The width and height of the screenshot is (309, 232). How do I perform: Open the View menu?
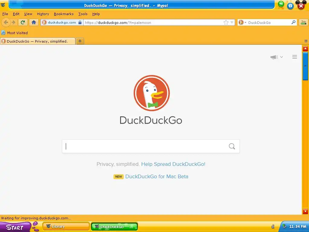[28, 14]
